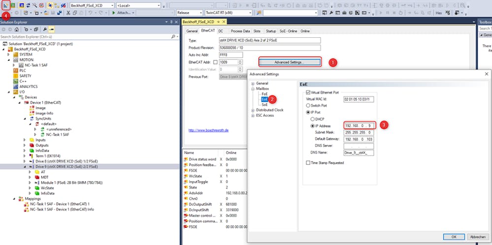The image size is (492, 245).
Task: Click the Find in Files toolbar icon
Action: 259,13
